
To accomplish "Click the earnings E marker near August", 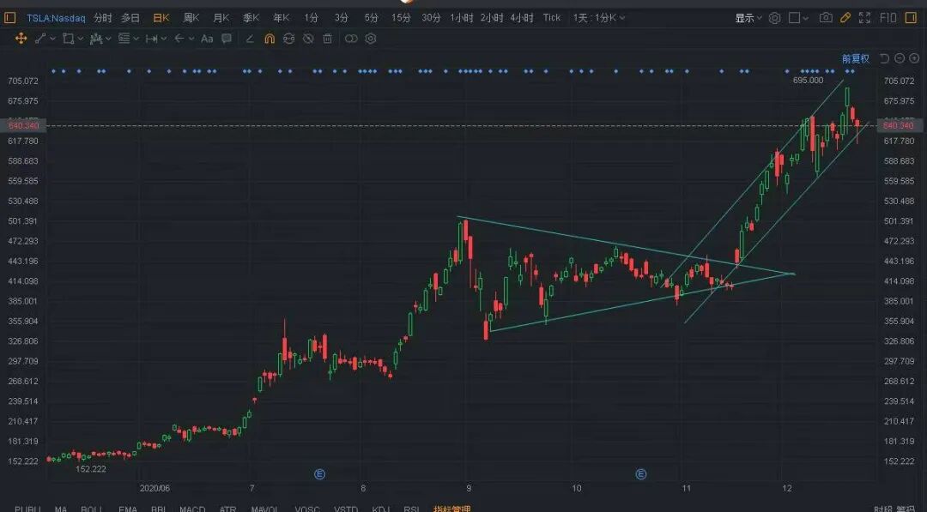I will coord(319,473).
